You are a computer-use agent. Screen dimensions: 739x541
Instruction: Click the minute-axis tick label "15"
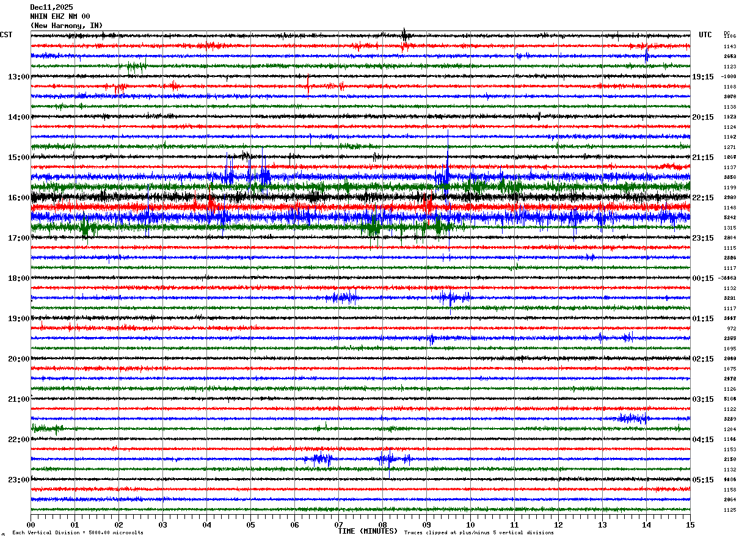point(690,525)
